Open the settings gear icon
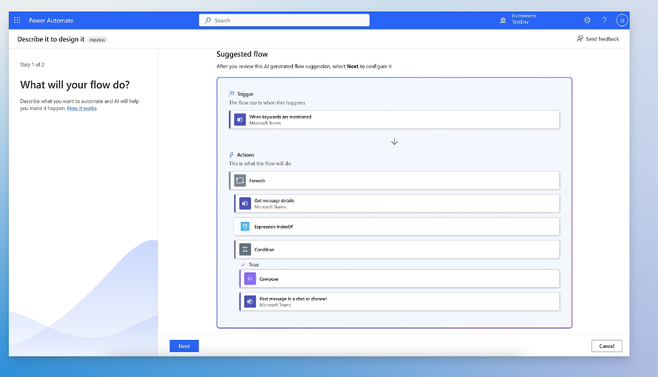The height and width of the screenshot is (377, 658). point(587,20)
